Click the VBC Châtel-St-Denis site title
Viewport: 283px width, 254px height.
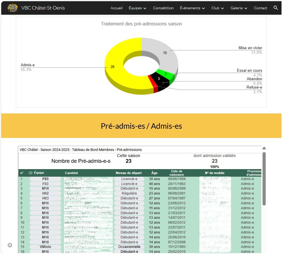(x=43, y=8)
